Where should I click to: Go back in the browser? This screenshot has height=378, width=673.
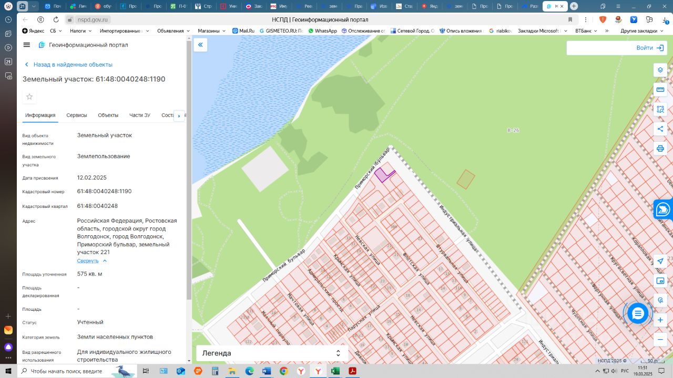tap(25, 19)
